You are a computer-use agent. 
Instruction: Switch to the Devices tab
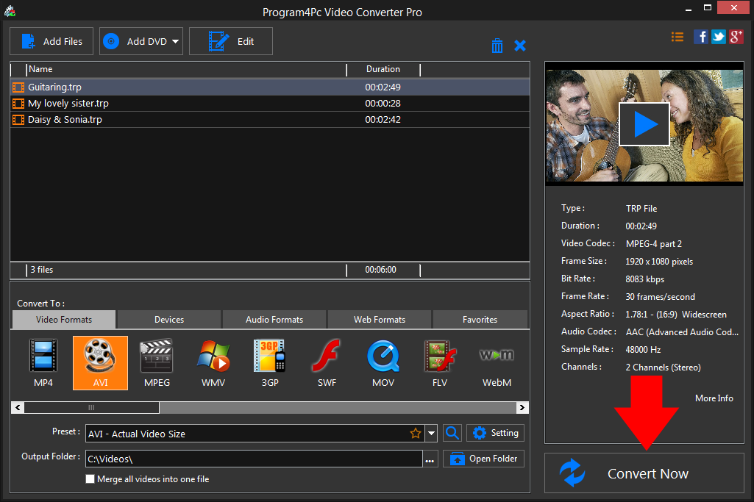pos(168,319)
